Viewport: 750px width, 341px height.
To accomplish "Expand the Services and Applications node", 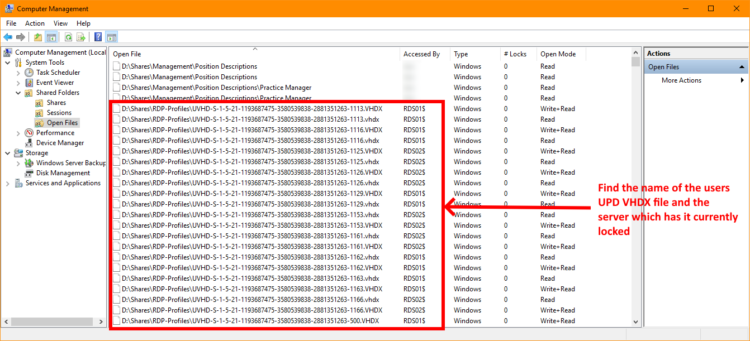I will tap(7, 182).
